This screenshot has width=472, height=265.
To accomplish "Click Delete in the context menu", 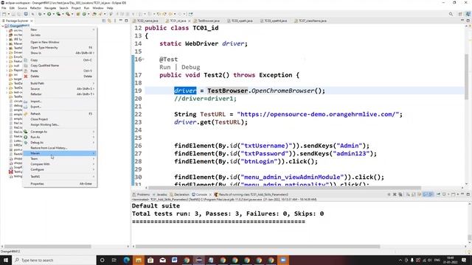I will (60, 76).
